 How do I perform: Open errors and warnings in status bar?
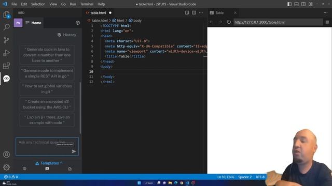11,177
